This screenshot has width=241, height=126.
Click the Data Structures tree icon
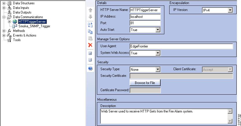click(x=9, y=3)
